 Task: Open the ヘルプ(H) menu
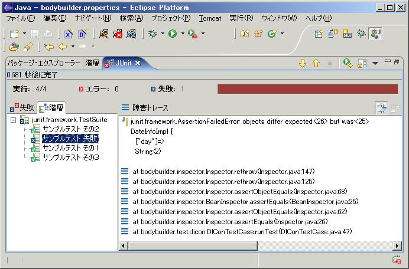tap(319, 18)
